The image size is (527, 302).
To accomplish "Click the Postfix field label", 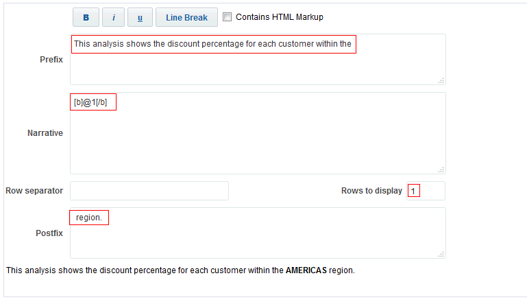I will [49, 233].
